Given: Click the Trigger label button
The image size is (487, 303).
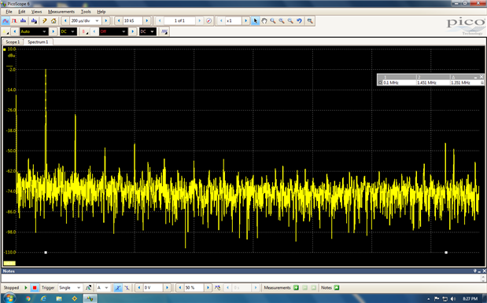Looking at the screenshot, I should (x=48, y=288).
